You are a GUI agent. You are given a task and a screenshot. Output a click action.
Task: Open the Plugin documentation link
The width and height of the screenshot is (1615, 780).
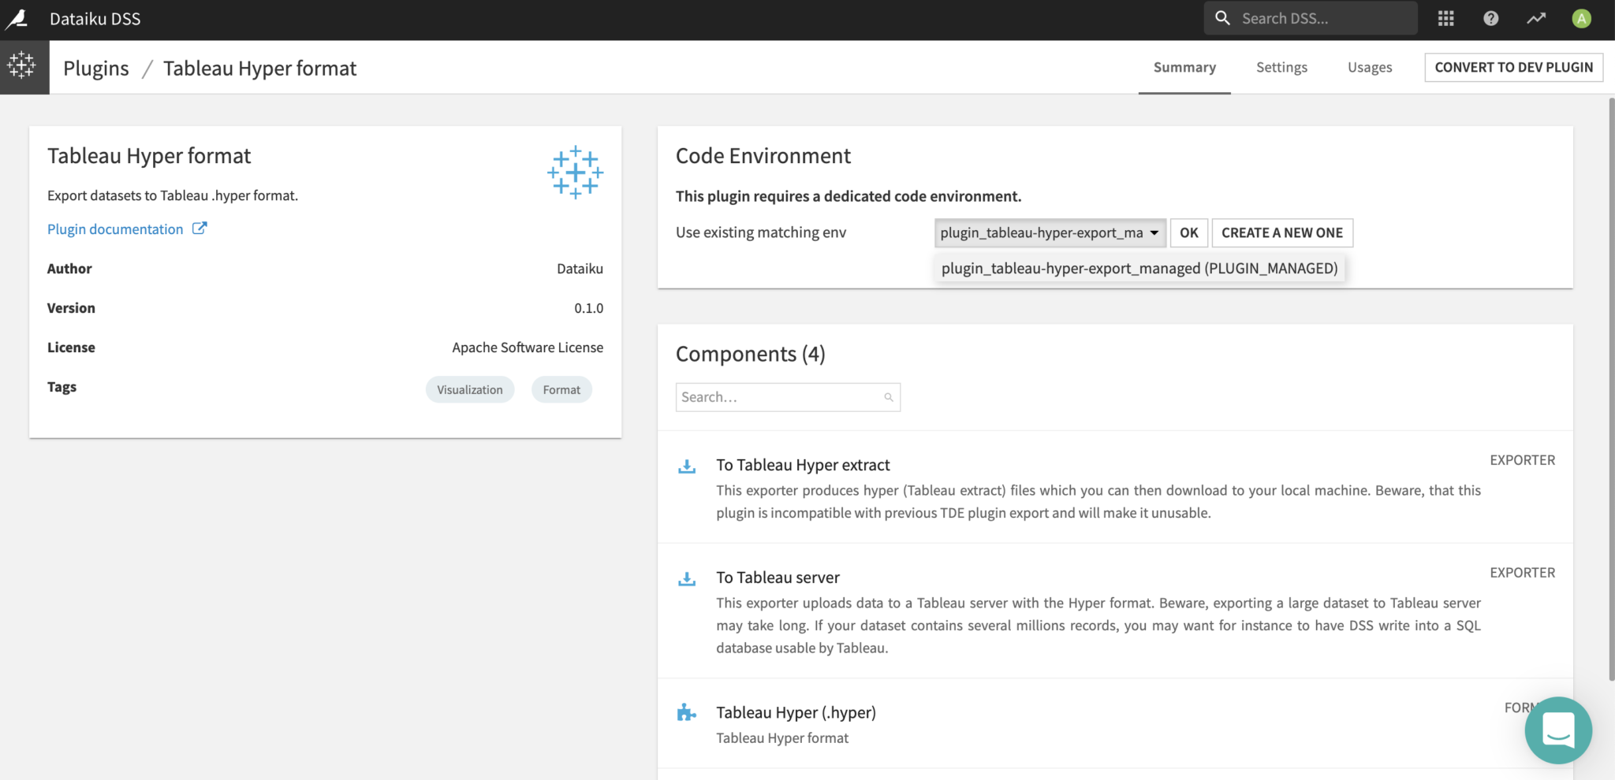(116, 228)
